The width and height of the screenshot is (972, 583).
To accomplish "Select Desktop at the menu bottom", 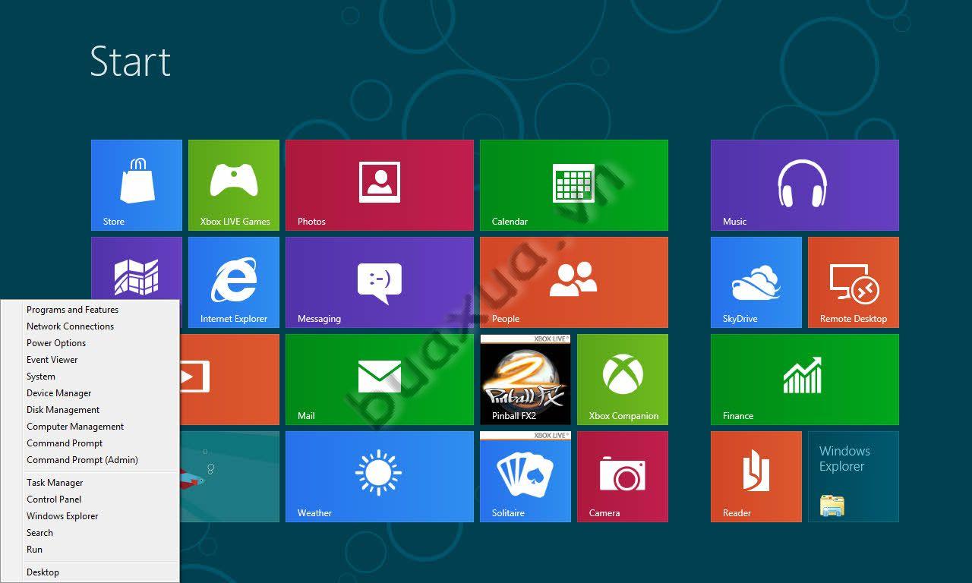I will tap(90, 572).
